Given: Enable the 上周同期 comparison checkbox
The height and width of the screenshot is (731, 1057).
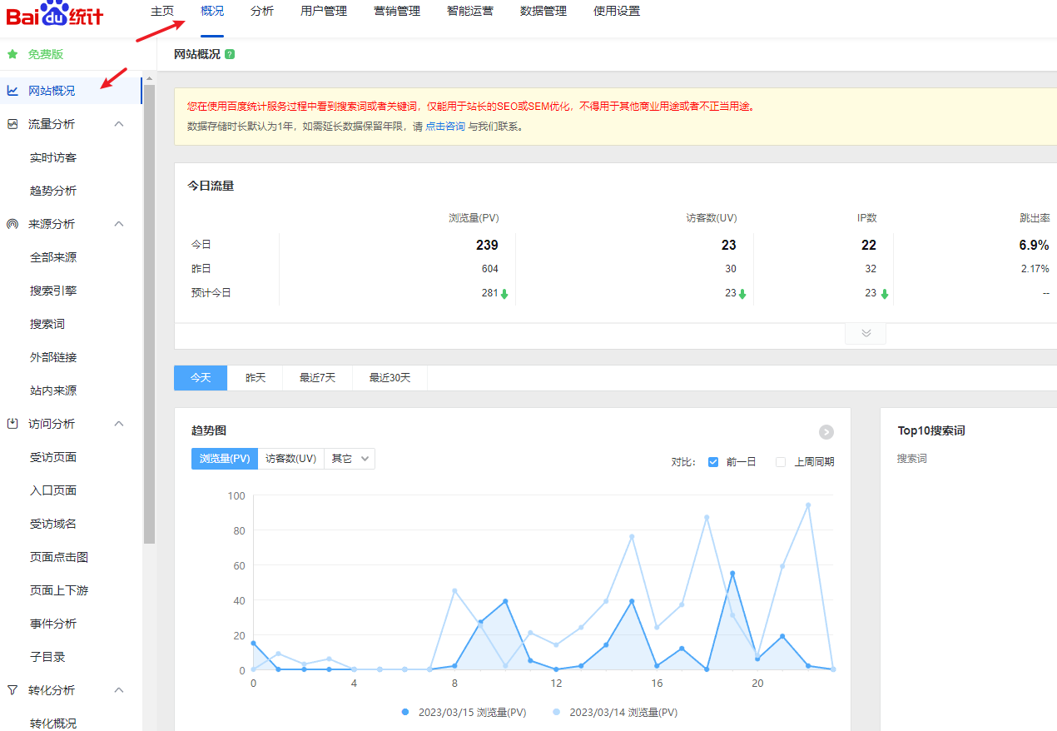Looking at the screenshot, I should (780, 461).
